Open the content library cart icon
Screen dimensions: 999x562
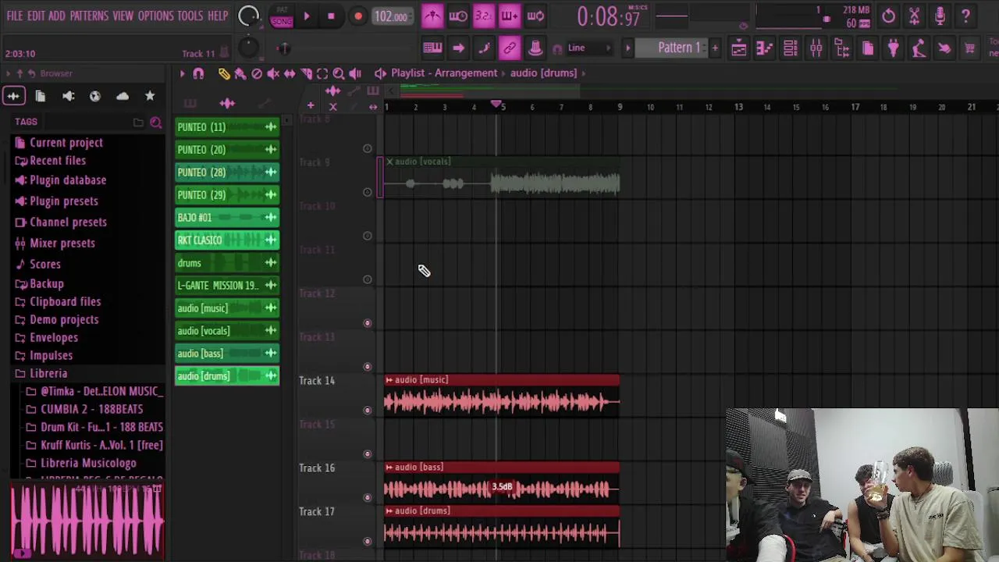pos(970,48)
